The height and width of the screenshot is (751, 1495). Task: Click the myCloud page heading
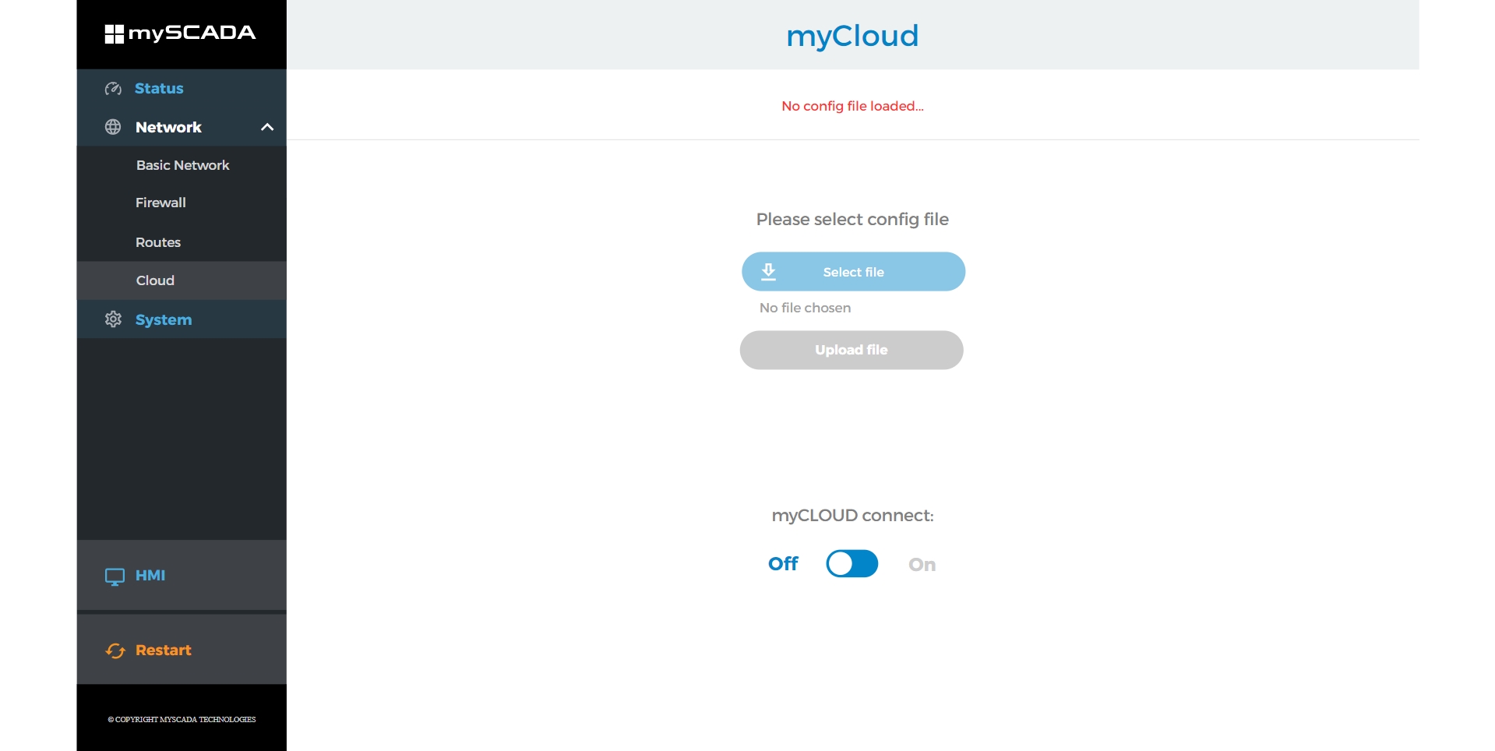852,36
